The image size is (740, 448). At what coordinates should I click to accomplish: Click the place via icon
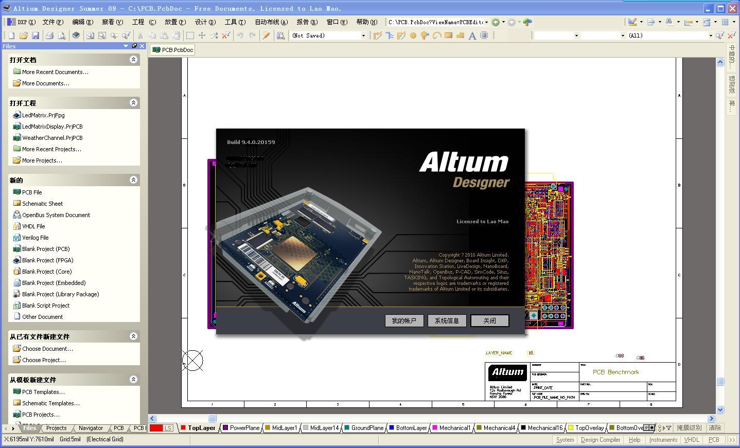[x=425, y=35]
